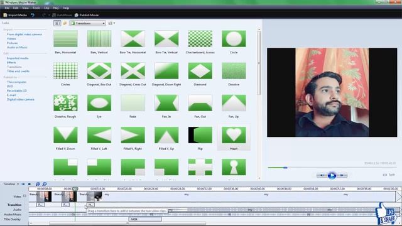
Task: Step to next frame in preview
Action: click(342, 175)
